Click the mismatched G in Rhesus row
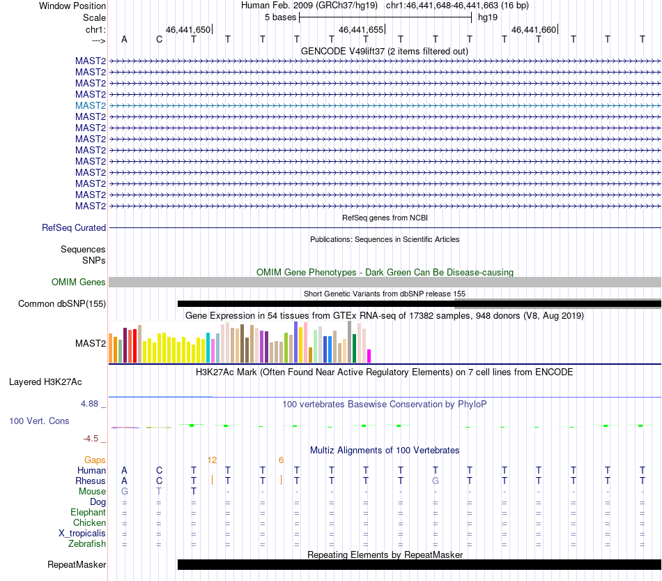This screenshot has height=581, width=662. click(x=436, y=481)
